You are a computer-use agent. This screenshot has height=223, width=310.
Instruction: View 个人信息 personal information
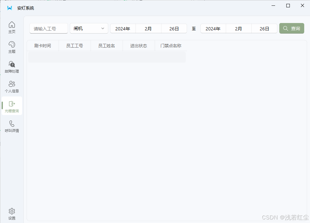[x=12, y=87]
